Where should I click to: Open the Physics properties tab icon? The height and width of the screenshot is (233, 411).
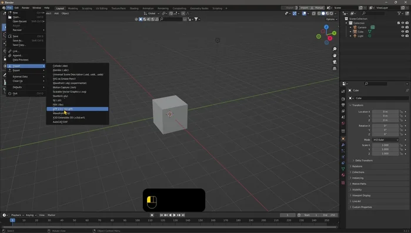click(x=343, y=157)
